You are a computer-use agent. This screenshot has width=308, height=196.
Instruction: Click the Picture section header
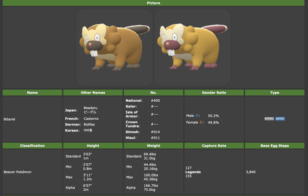(153, 3)
